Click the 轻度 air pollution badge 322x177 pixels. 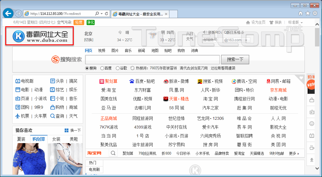tap(79, 22)
